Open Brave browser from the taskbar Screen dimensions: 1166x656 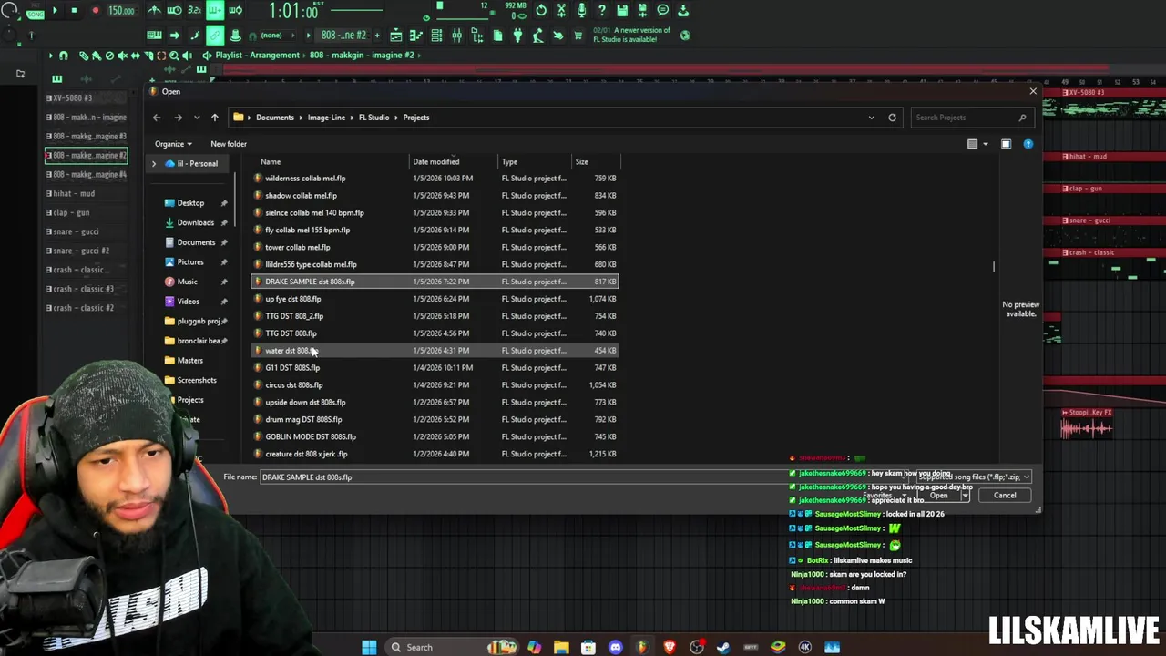[670, 647]
